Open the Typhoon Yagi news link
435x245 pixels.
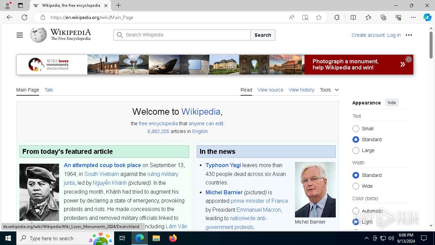[x=223, y=165]
